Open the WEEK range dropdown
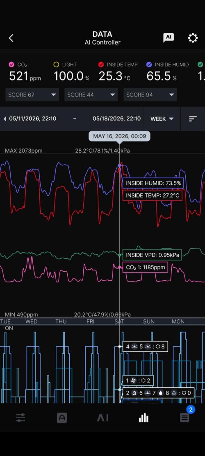This screenshot has width=205, height=456. pos(162,119)
